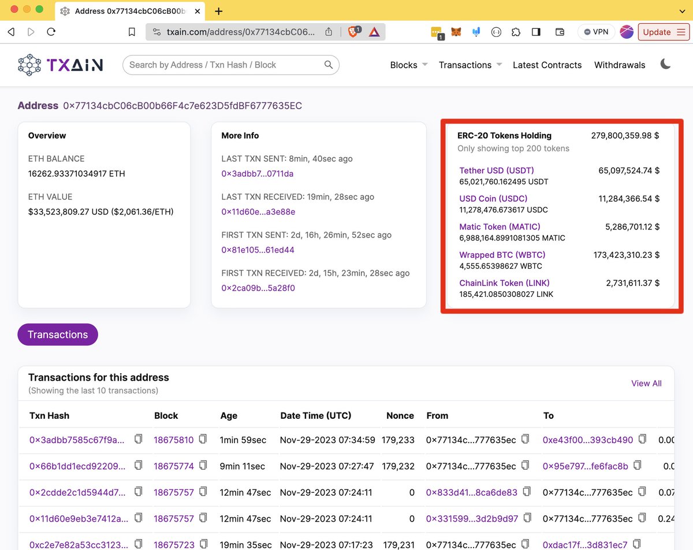This screenshot has width=693, height=550.
Task: Click Brave Rewards triangle icon
Action: tap(374, 32)
